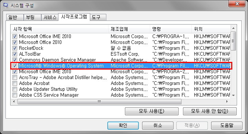
Task: Enable AcroTray Adobe Acrobat Distiller helper checkbox
Action: coord(15,77)
